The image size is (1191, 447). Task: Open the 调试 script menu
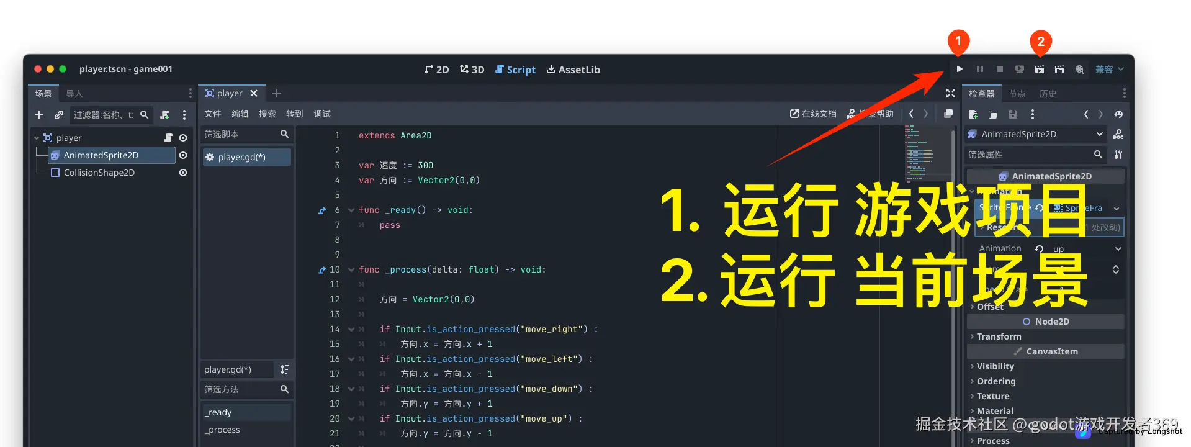point(322,114)
